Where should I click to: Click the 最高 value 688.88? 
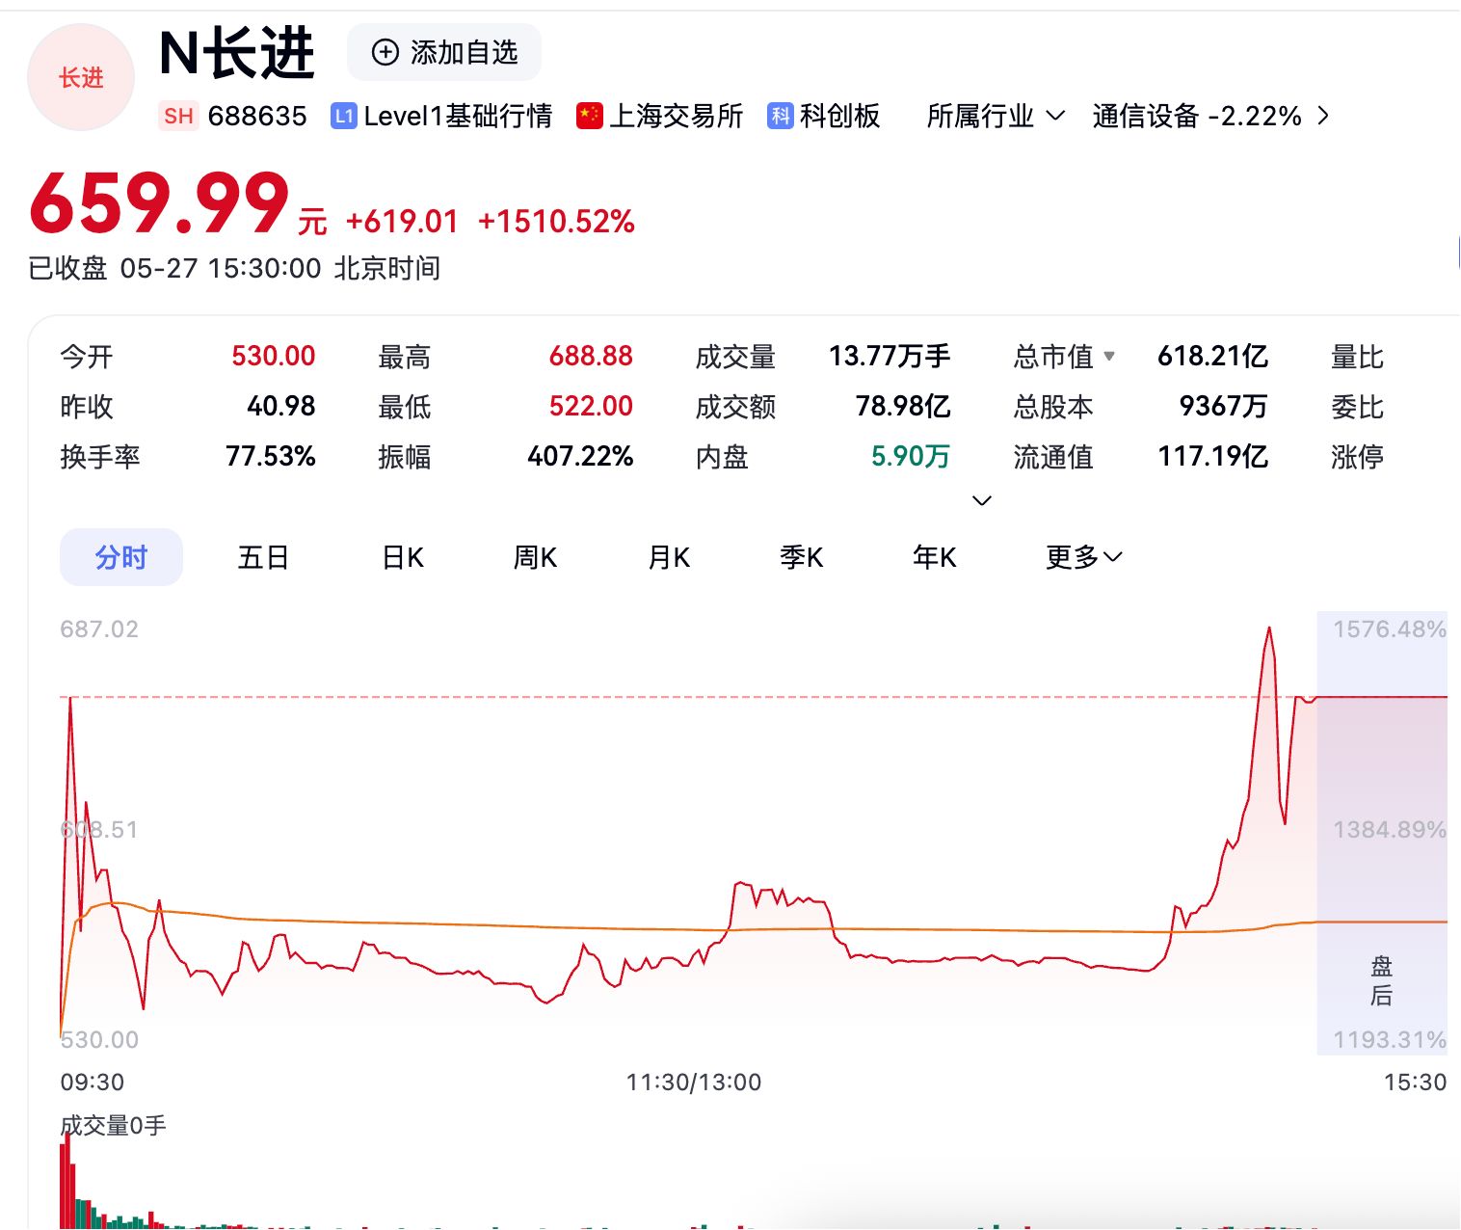click(591, 356)
